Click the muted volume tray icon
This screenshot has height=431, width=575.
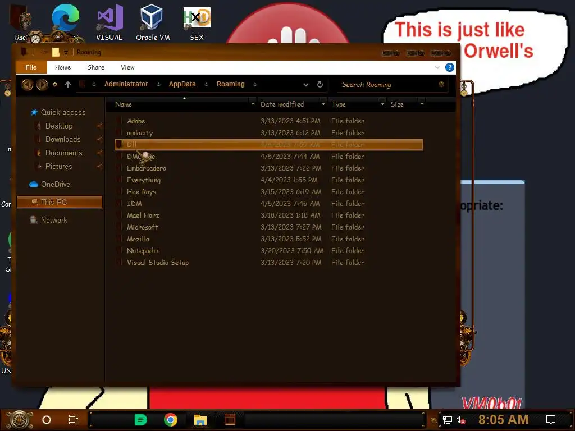pyautogui.click(x=460, y=420)
